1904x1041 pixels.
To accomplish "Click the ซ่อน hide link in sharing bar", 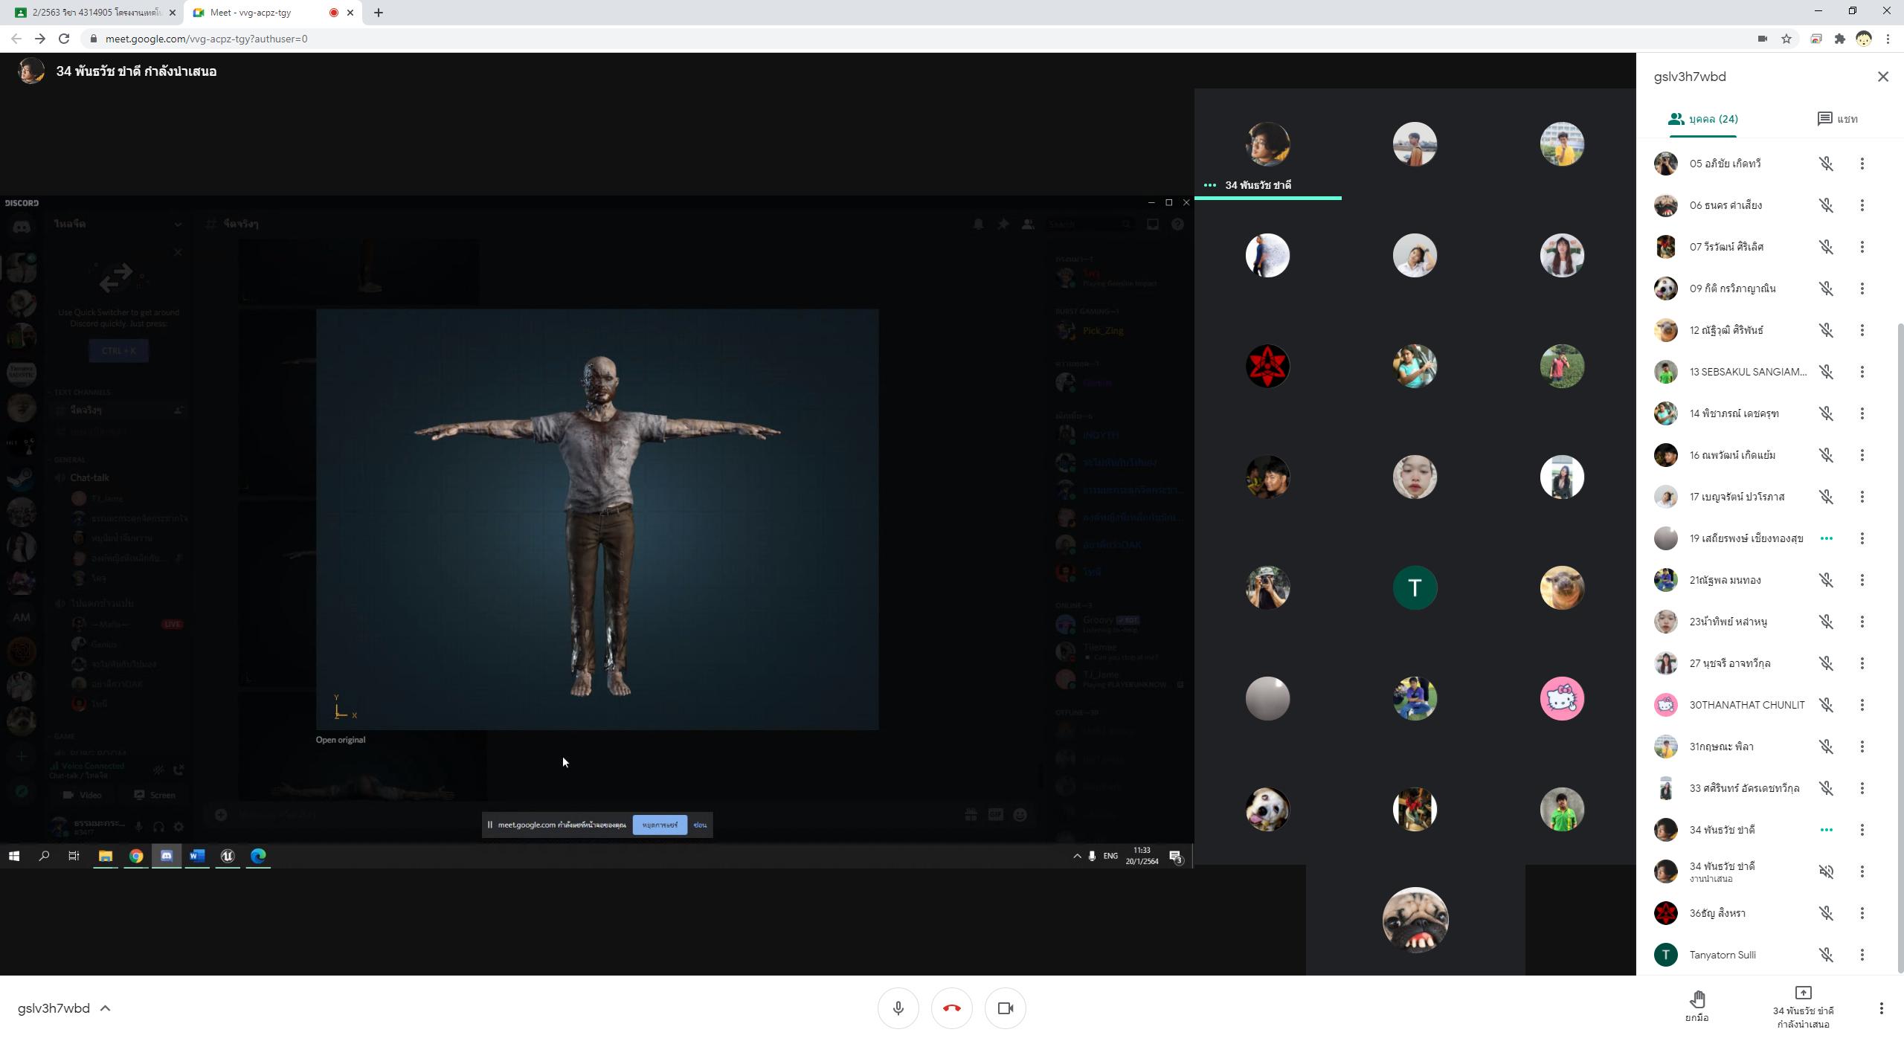I will (700, 825).
